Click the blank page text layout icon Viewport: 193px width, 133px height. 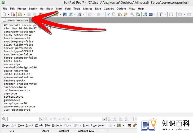171,14
